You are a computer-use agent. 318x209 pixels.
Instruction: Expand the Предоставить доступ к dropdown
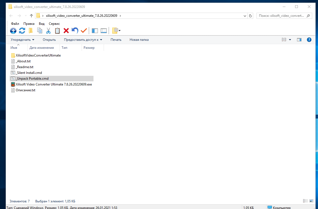[x=83, y=40]
